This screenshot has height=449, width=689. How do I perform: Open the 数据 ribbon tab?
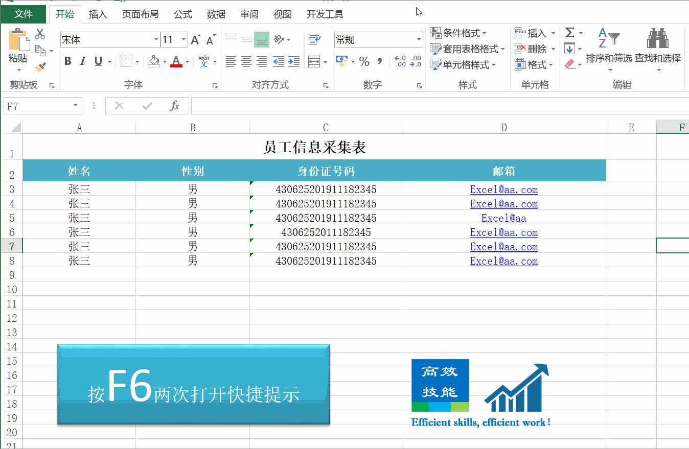pos(217,14)
